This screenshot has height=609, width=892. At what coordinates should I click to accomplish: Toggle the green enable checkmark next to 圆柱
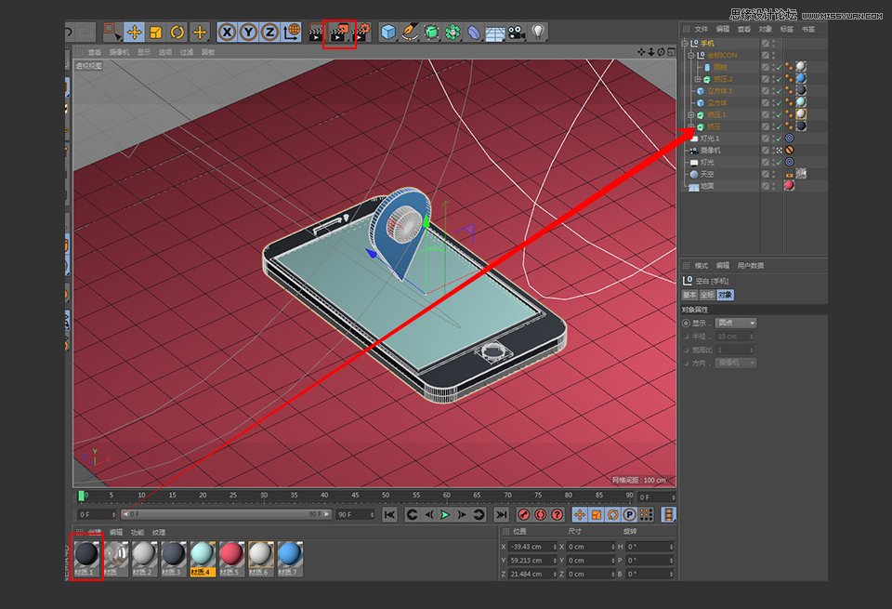(x=778, y=69)
